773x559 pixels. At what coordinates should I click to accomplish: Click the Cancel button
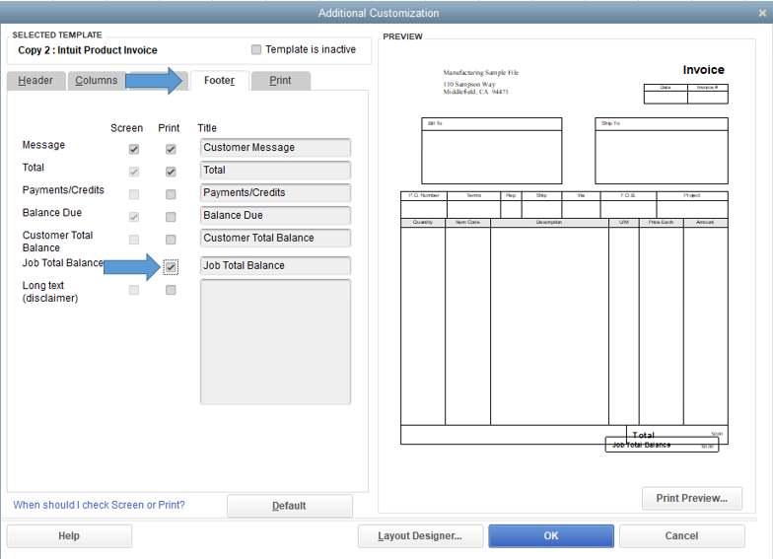pyautogui.click(x=682, y=536)
